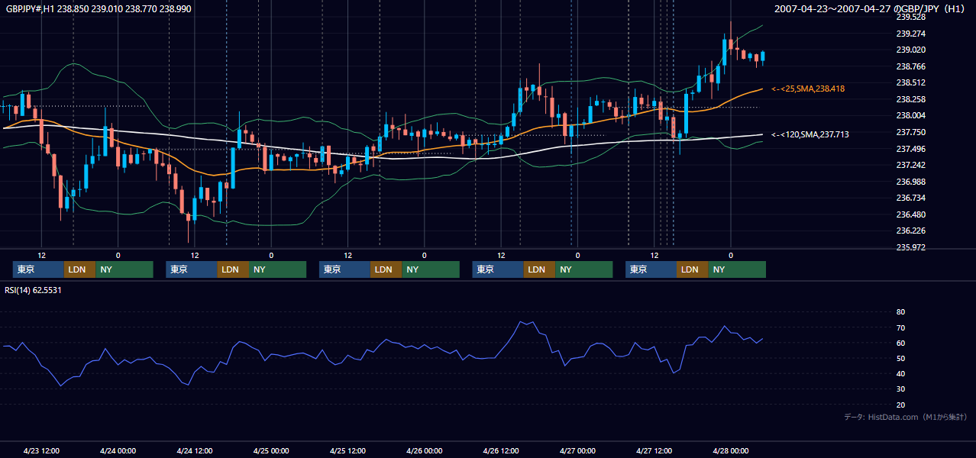The height and width of the screenshot is (458, 976).
Task: Click RSI scale value 70
Action: [x=900, y=327]
